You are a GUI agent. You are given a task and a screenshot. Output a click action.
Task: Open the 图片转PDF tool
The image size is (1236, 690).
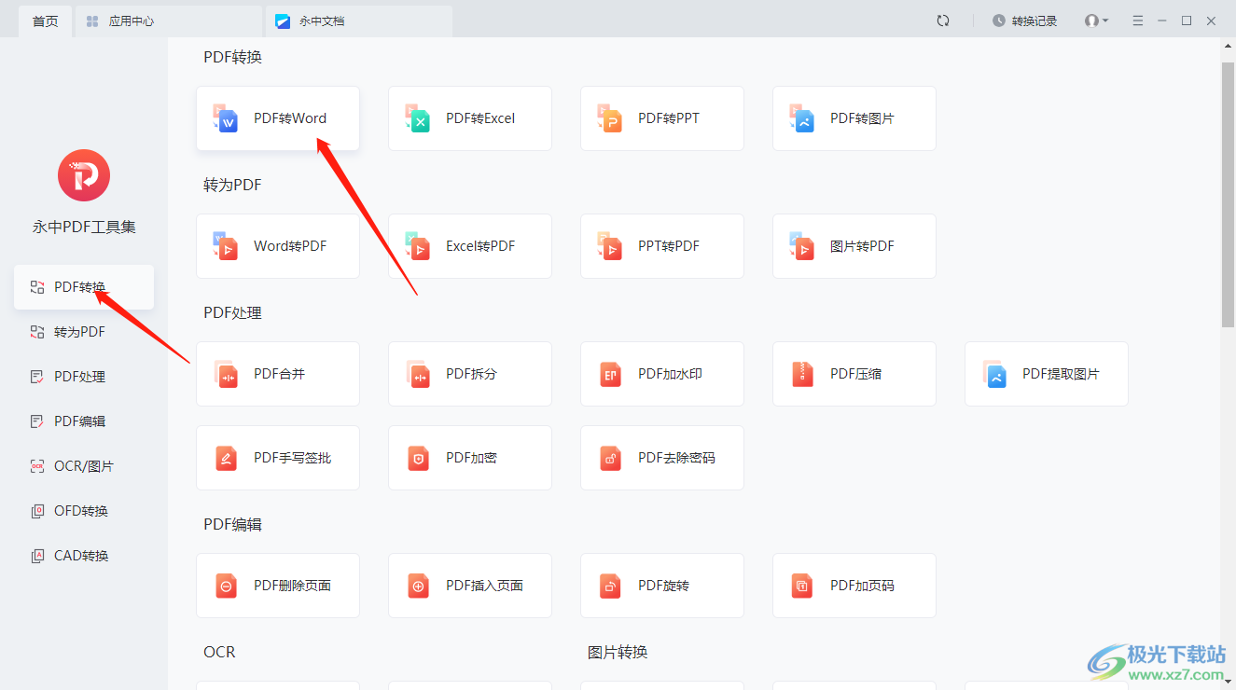point(854,246)
